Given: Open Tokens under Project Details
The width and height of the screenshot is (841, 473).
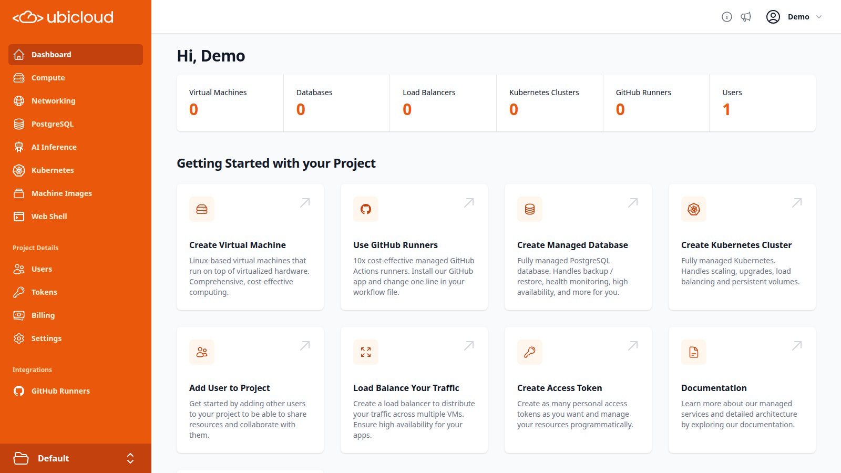Looking at the screenshot, I should [76, 292].
